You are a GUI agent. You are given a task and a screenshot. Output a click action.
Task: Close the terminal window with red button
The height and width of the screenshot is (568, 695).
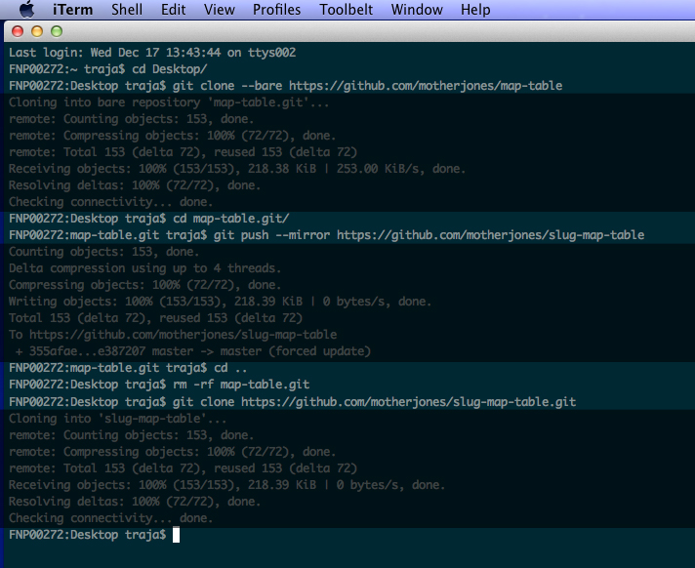pos(18,31)
